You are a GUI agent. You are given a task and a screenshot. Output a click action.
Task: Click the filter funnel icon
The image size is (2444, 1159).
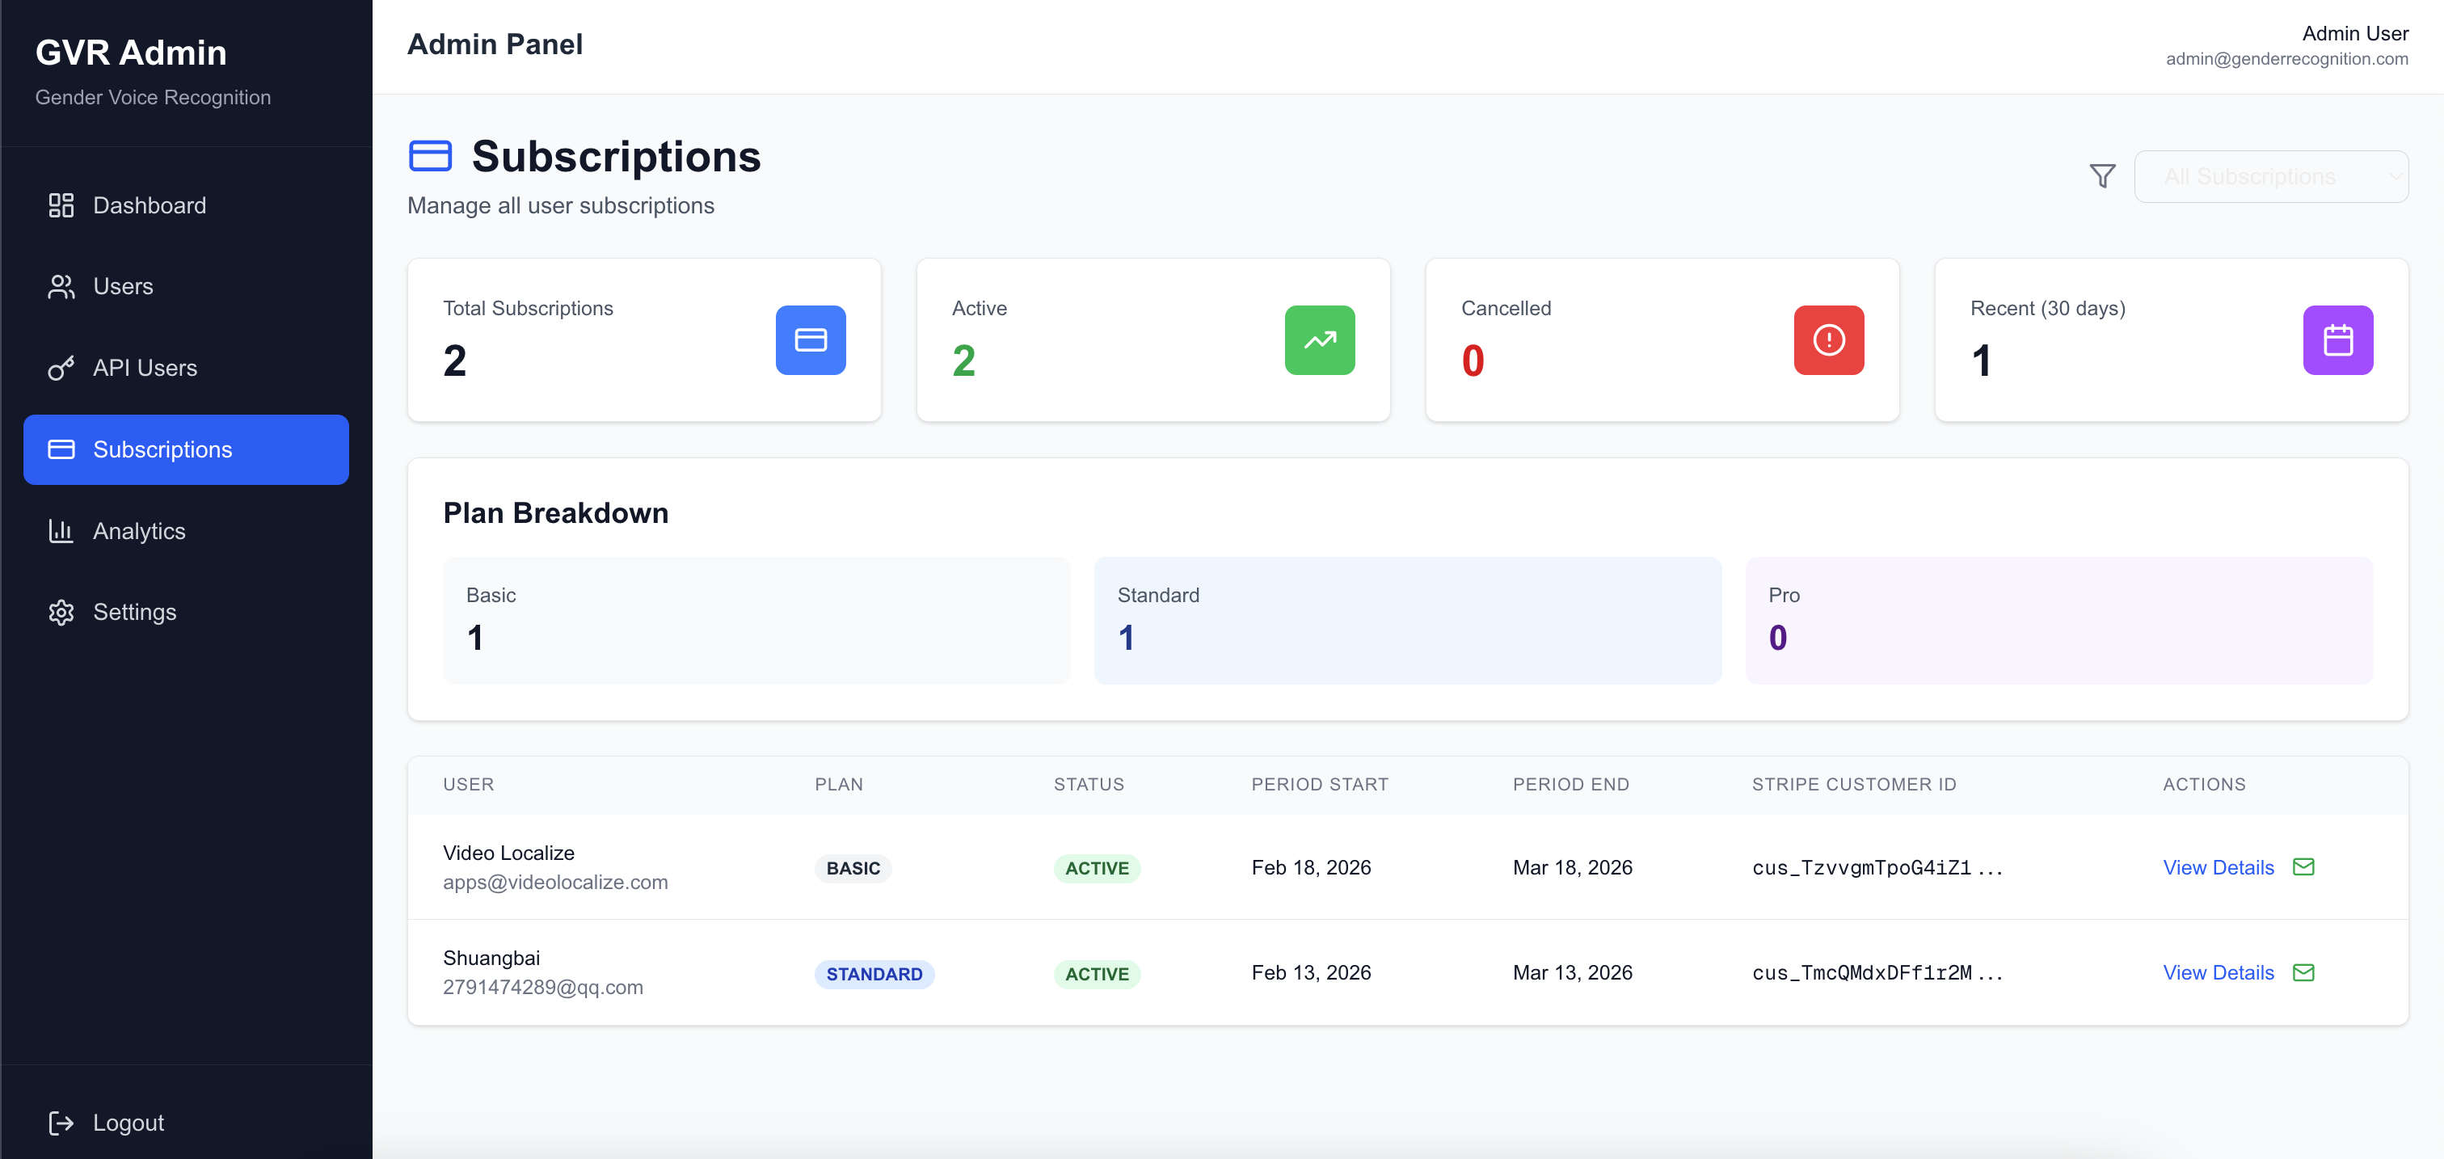(x=2101, y=176)
